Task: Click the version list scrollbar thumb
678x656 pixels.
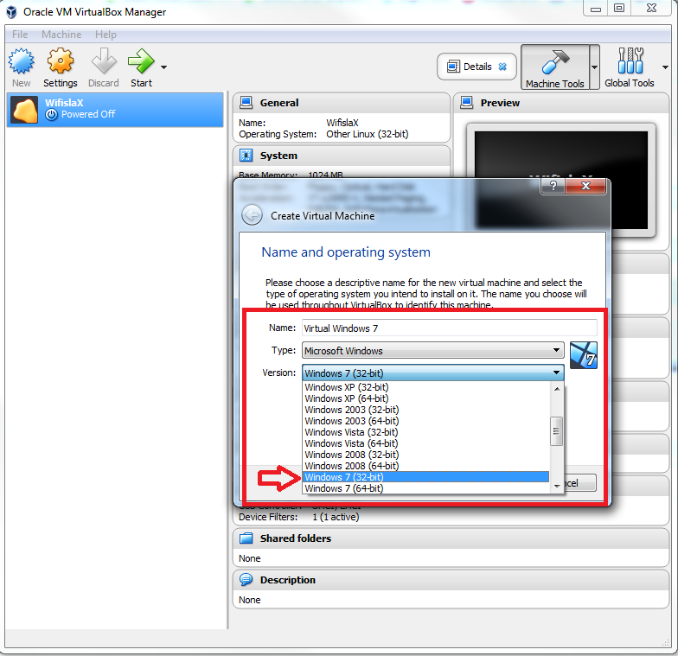Action: pyautogui.click(x=557, y=430)
